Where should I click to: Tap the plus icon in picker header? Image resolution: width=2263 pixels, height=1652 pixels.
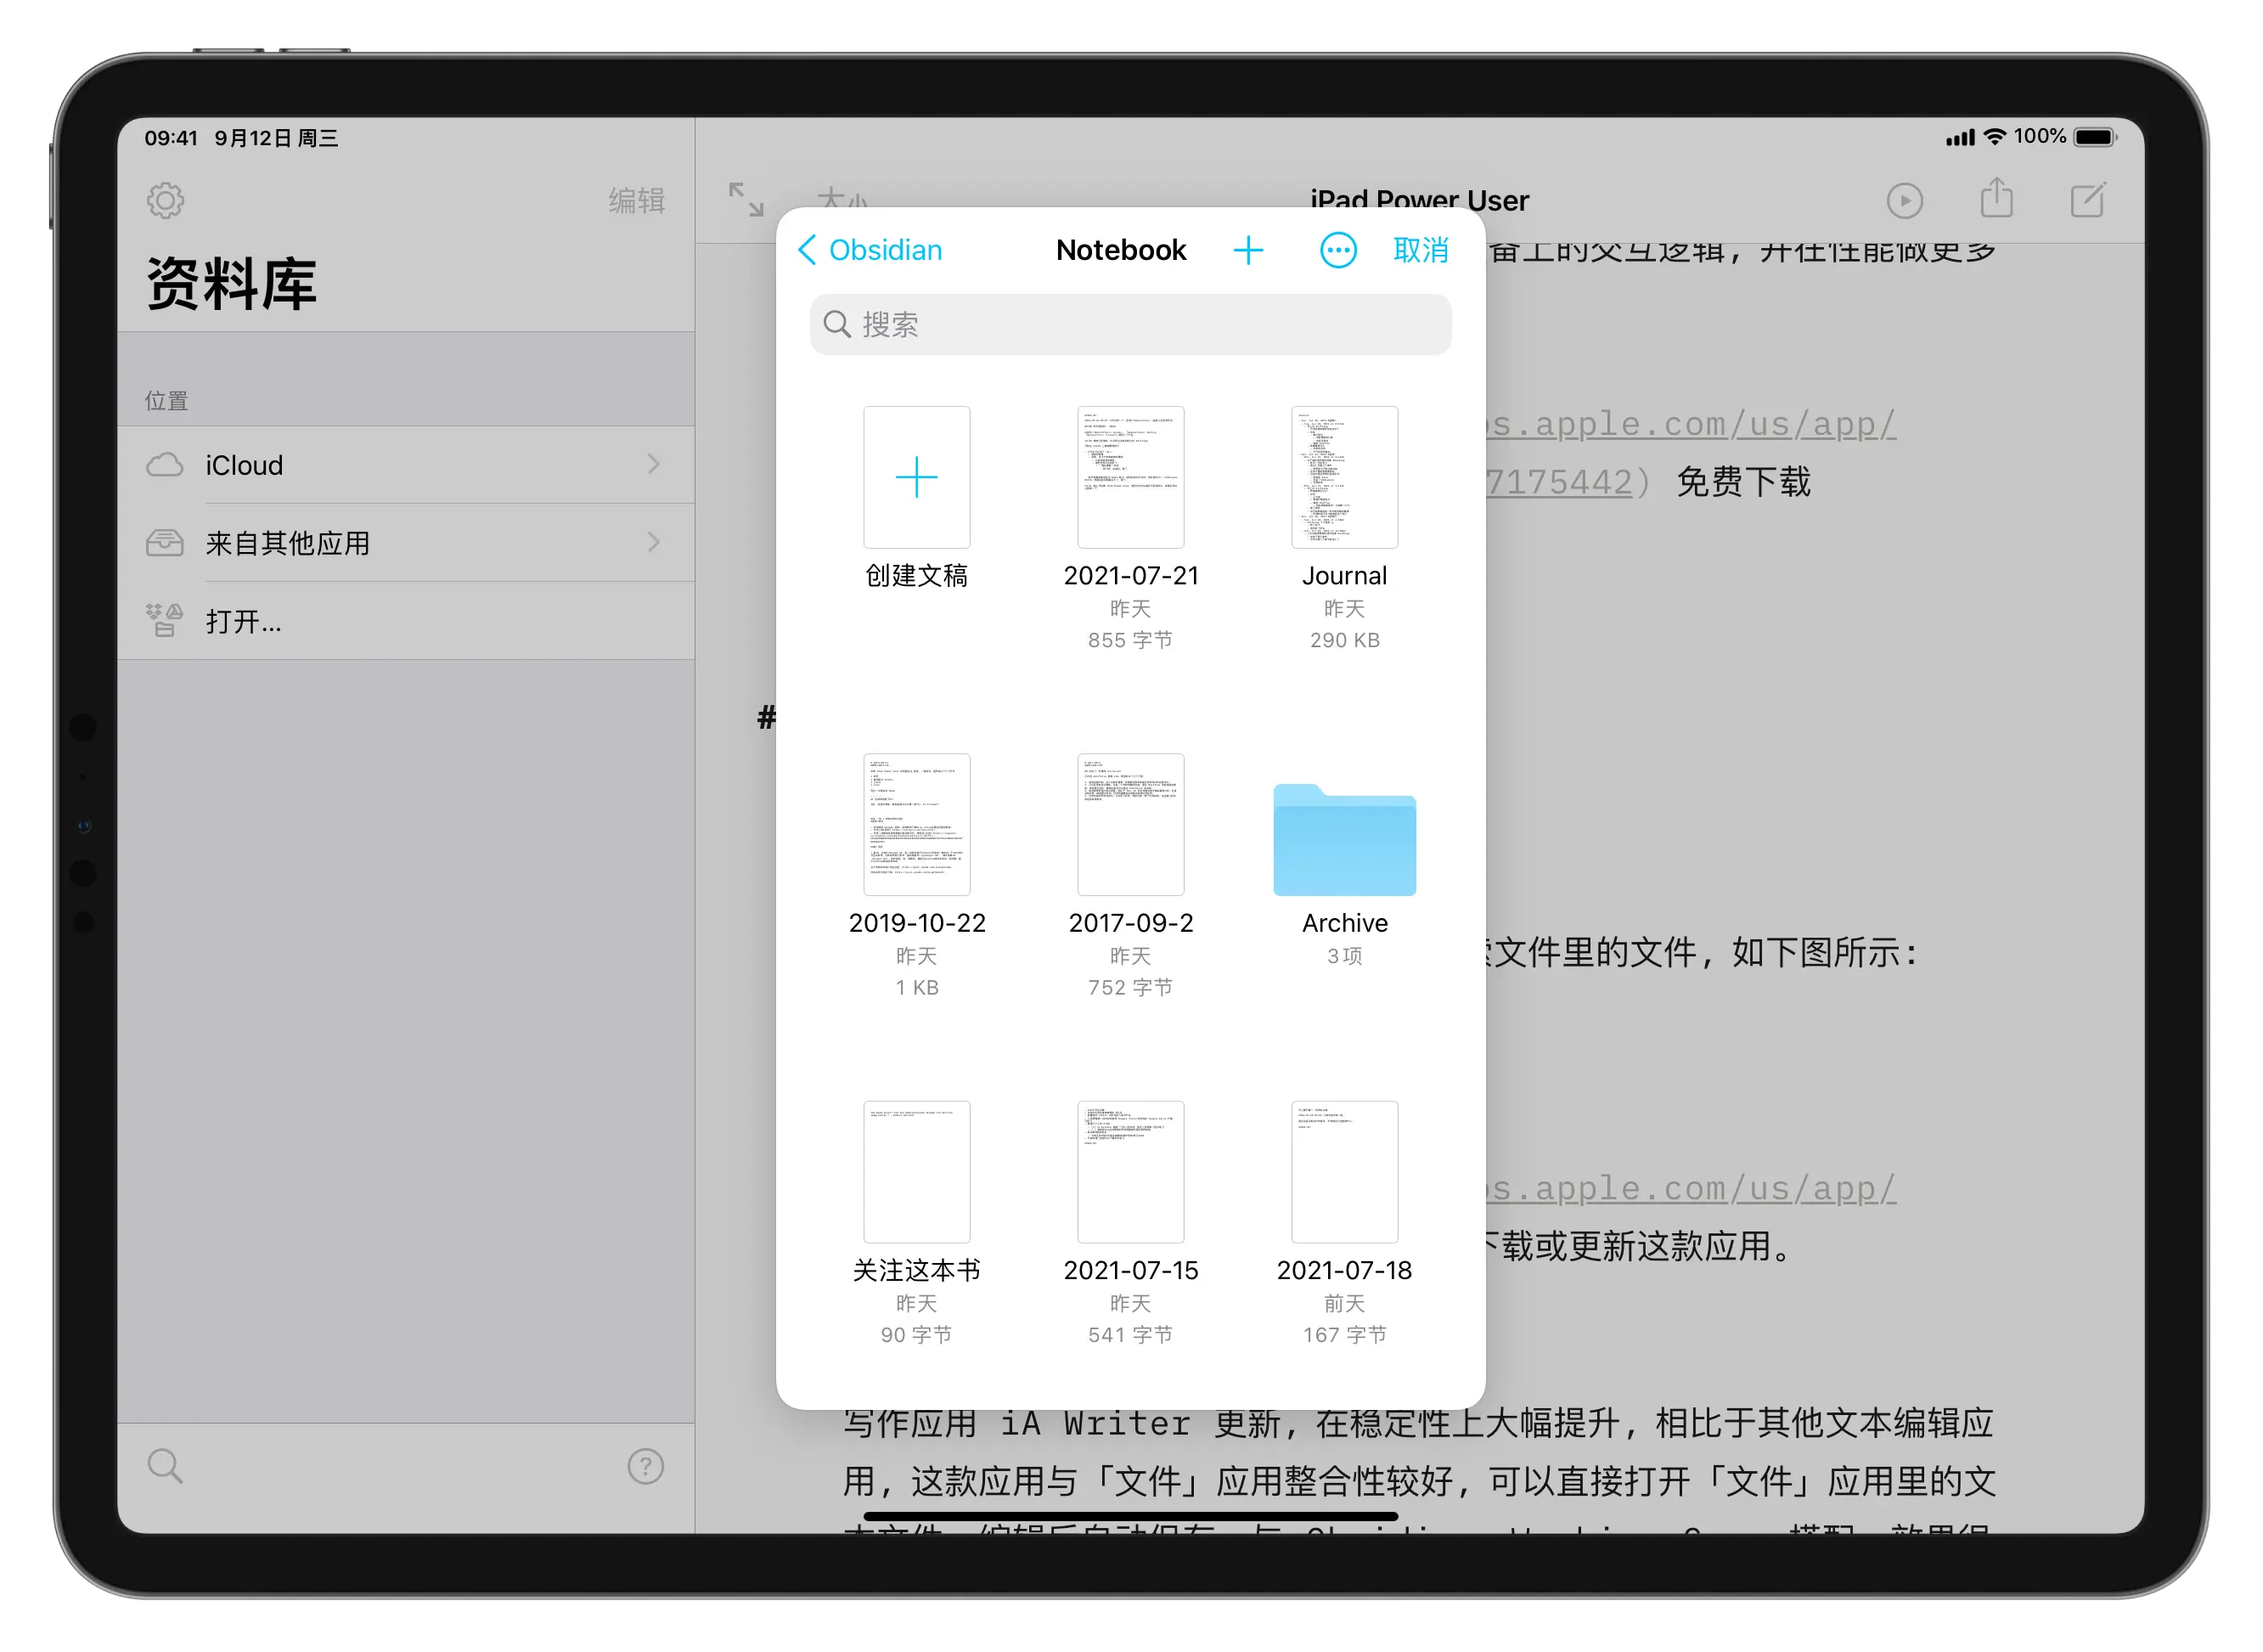pos(1248,250)
